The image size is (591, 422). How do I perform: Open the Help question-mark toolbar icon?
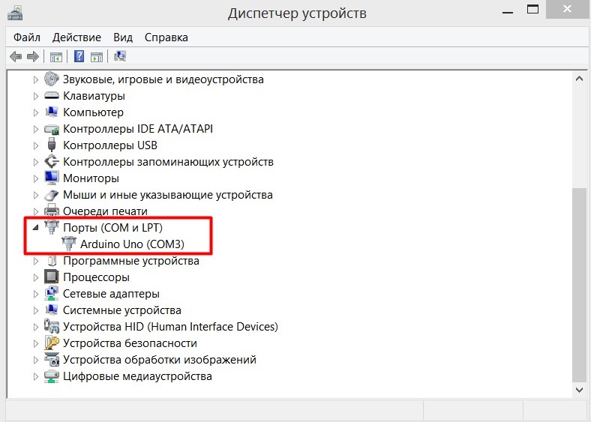coord(79,56)
